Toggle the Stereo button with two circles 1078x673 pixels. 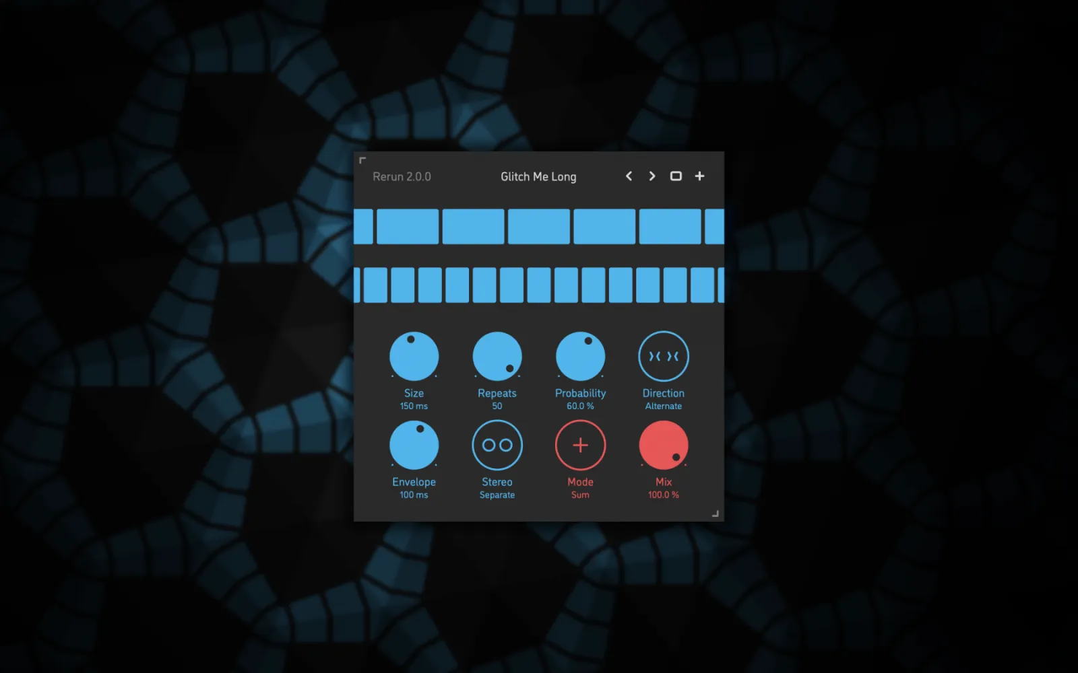tap(497, 445)
